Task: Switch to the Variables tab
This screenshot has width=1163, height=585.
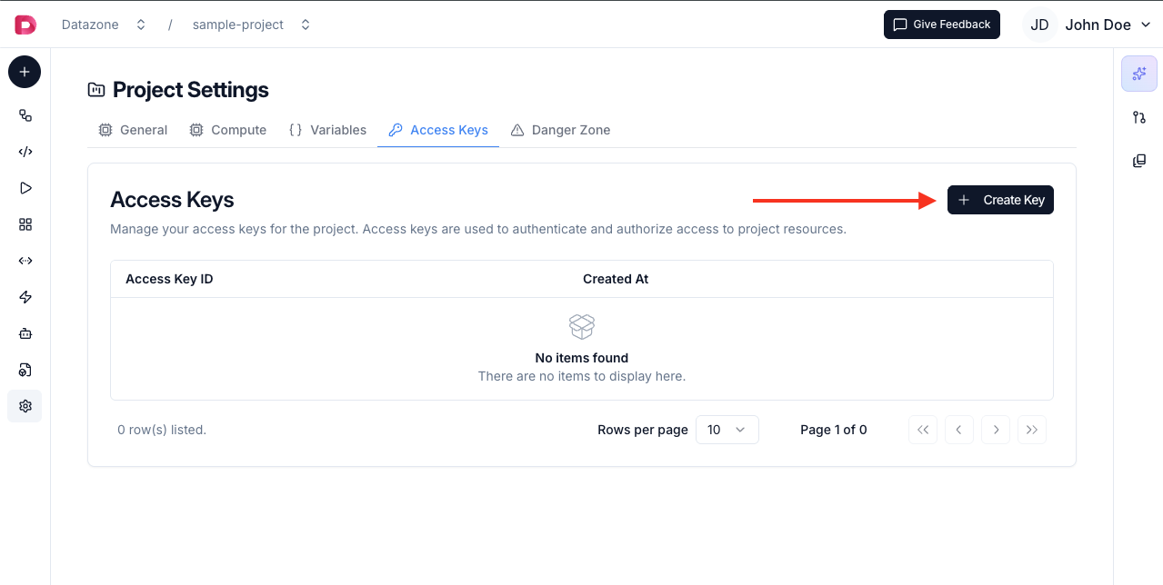Action: (x=327, y=130)
